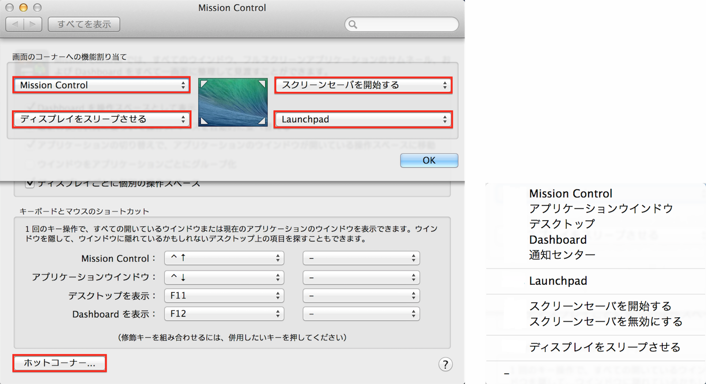Open top-left corner dropdown showing Mission Control
Image resolution: width=706 pixels, height=384 pixels.
point(102,85)
